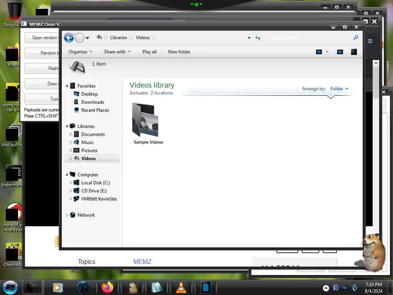393x295 pixels.
Task: Open Desktop in Favorites
Action: click(x=89, y=94)
